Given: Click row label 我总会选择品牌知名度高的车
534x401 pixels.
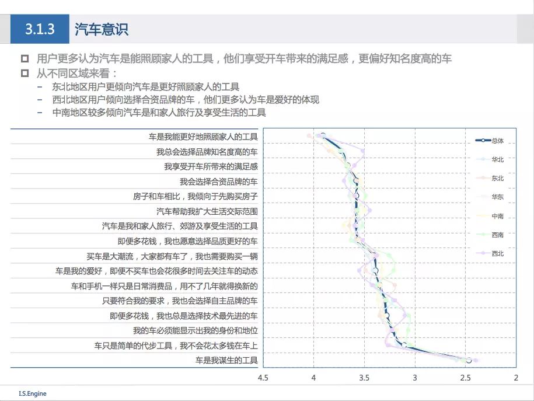Looking at the screenshot, I should click(207, 152).
